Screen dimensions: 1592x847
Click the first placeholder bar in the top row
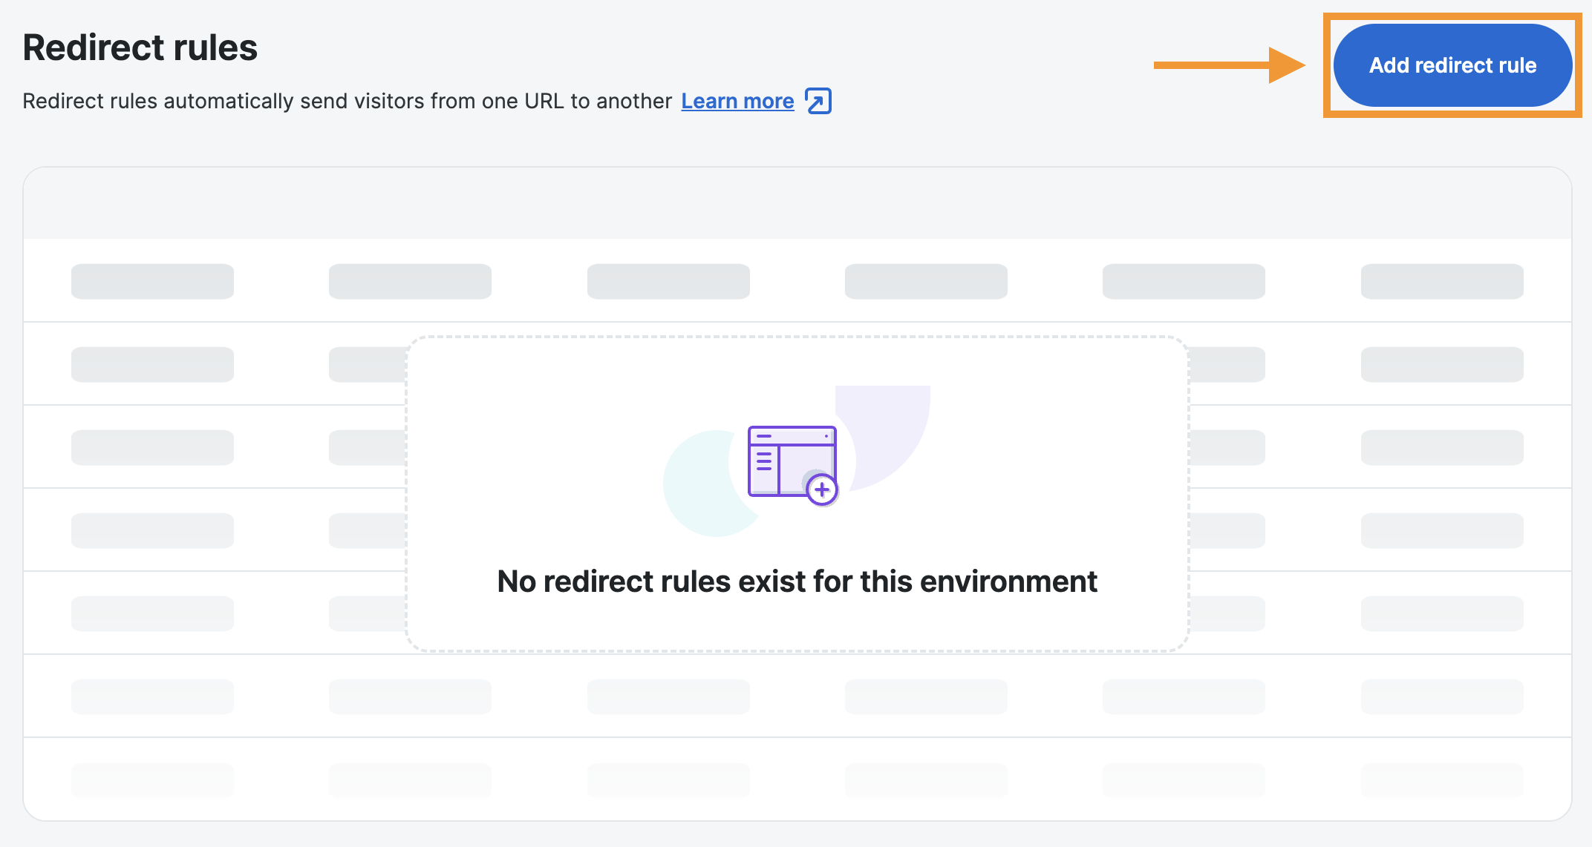(x=151, y=281)
